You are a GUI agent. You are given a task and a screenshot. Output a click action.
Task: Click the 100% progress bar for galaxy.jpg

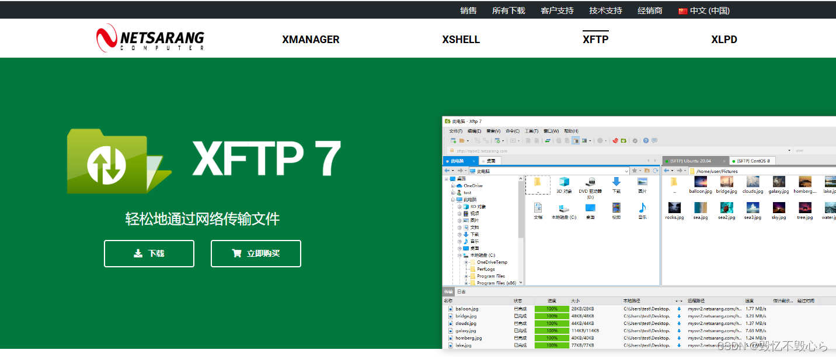(552, 330)
